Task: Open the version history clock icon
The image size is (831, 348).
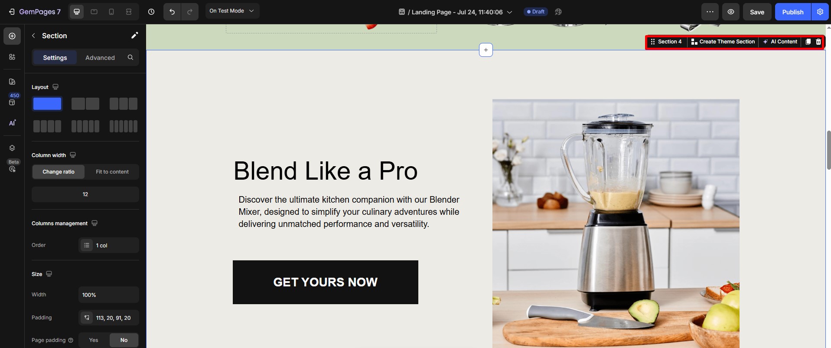Action: pyautogui.click(x=151, y=12)
